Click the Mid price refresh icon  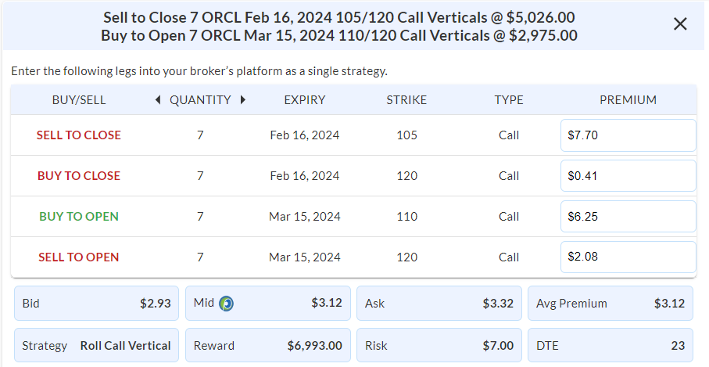click(226, 303)
